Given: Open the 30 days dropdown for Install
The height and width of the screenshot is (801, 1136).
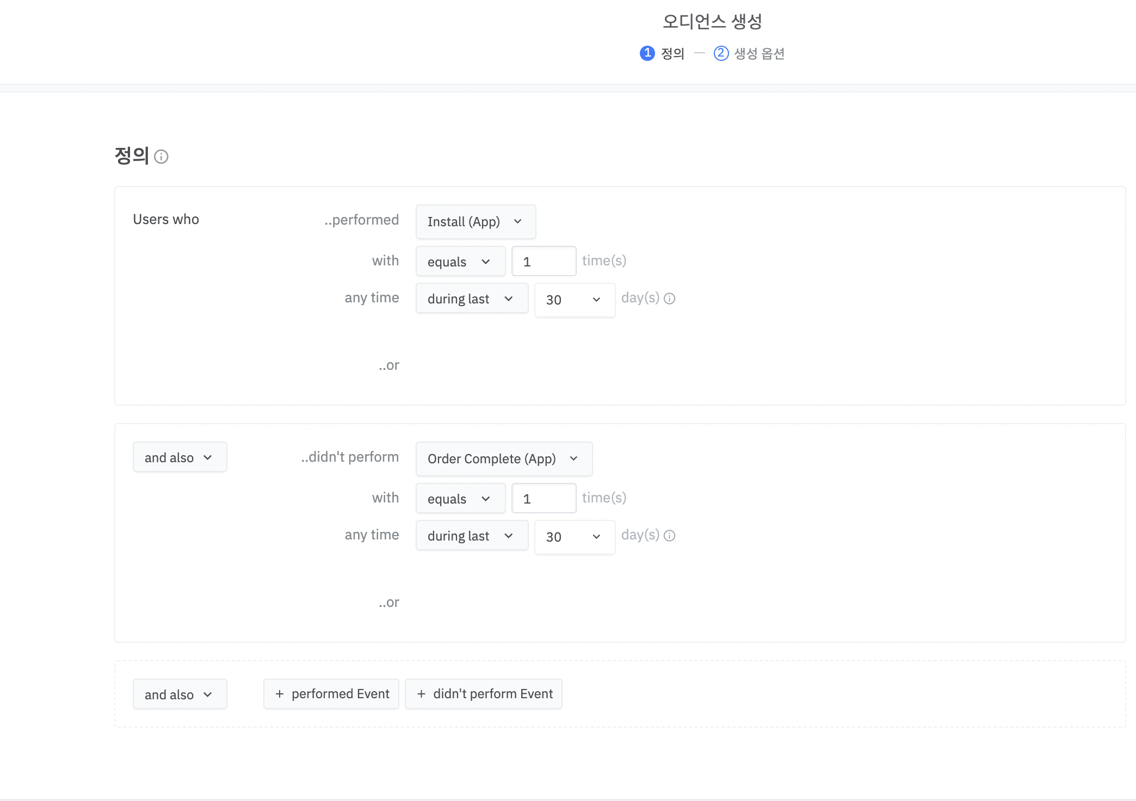Looking at the screenshot, I should [x=575, y=300].
